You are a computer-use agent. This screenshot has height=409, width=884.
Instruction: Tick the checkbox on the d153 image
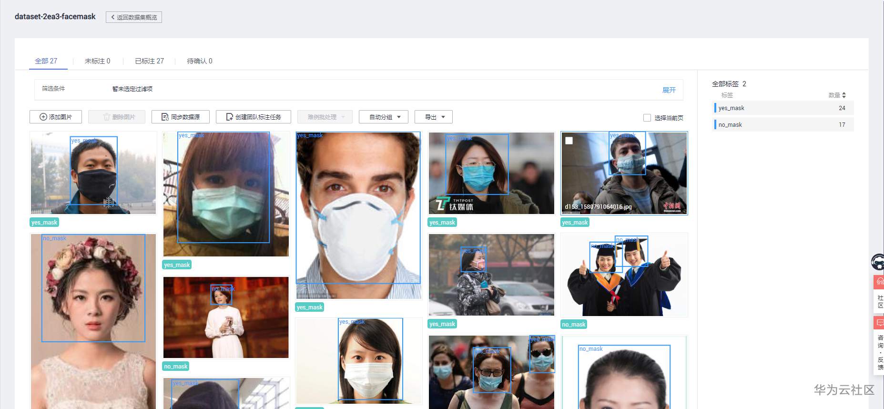[569, 141]
